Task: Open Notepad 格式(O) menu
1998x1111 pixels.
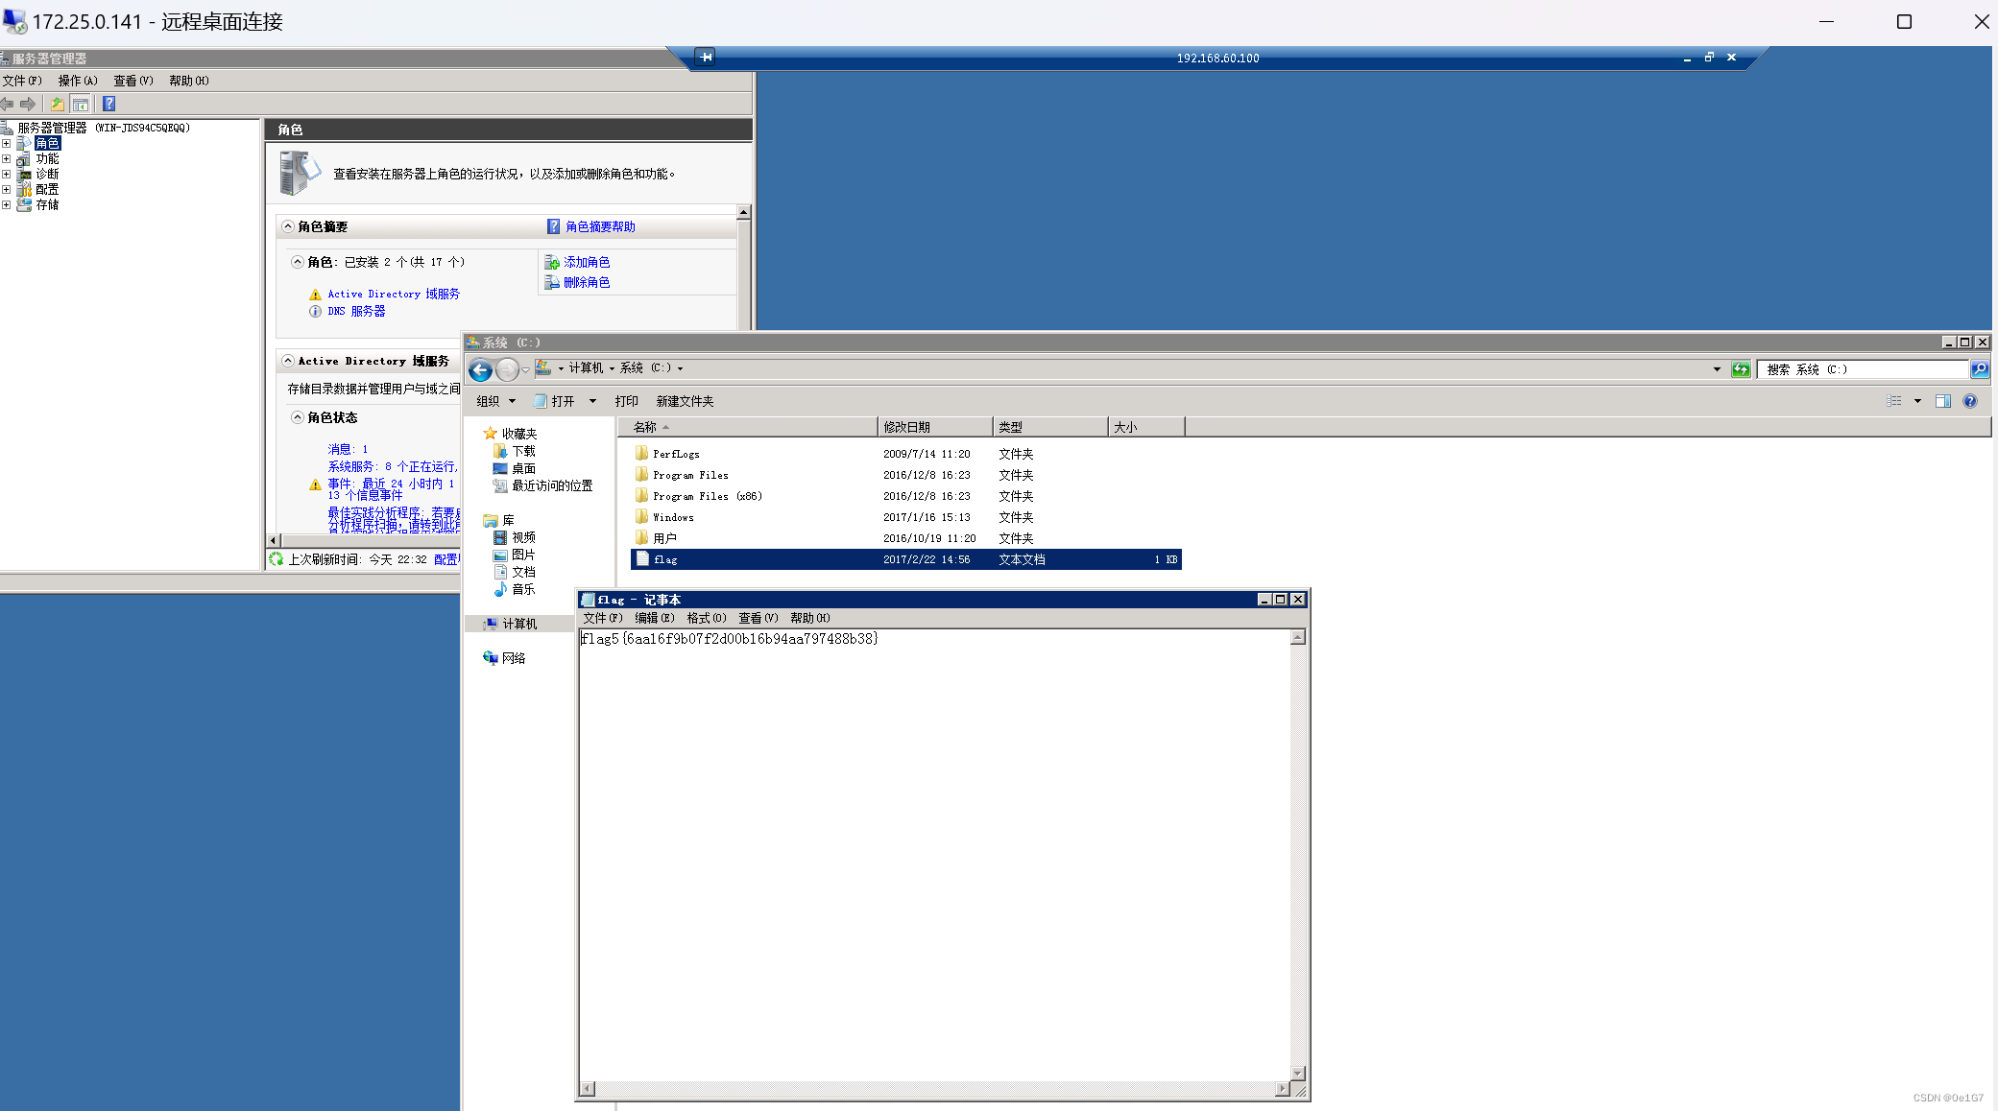Action: [707, 618]
